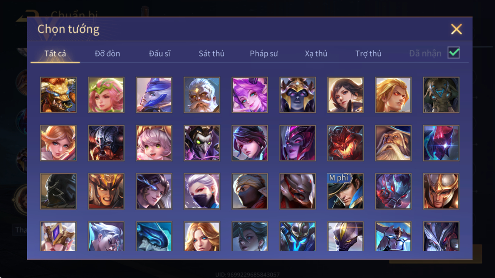Pick the elephant-masked hero portrait

coord(441,95)
